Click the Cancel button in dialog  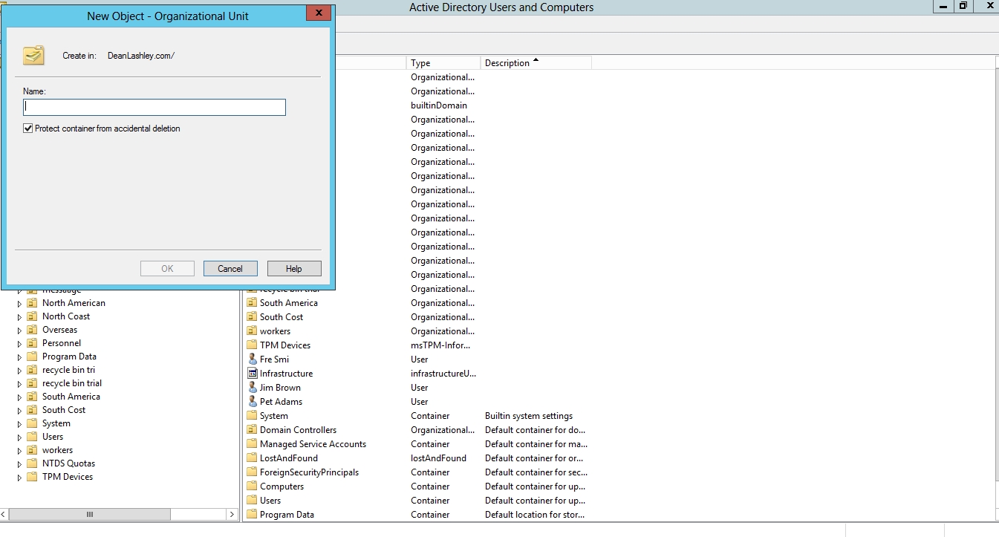coord(230,269)
